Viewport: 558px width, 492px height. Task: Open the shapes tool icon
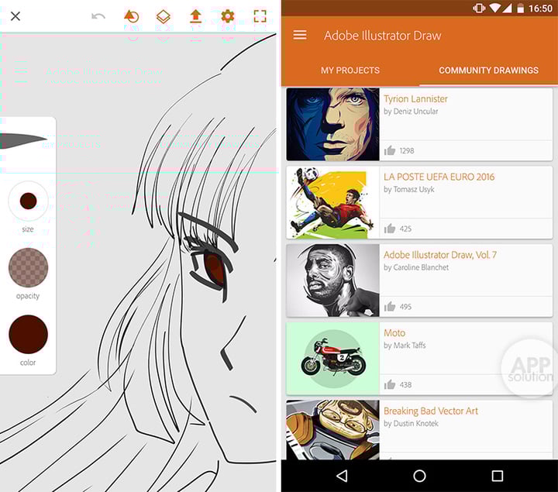(x=131, y=16)
